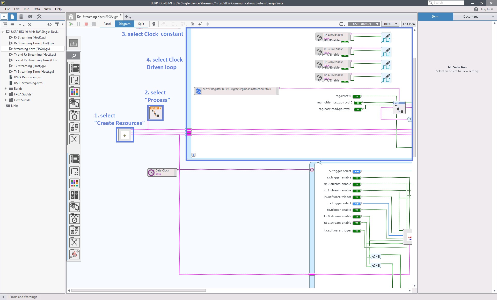The height and width of the screenshot is (300, 497).
Task: Open the help question mark icon
Action: pyautogui.click(x=476, y=9)
